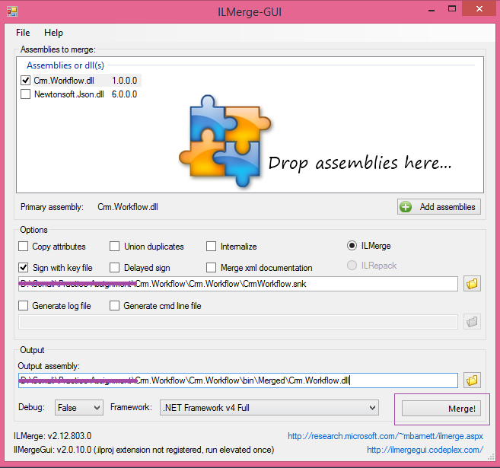Open the Debug dropdown showing False
Viewport: 500px width, 468px height.
[78, 408]
